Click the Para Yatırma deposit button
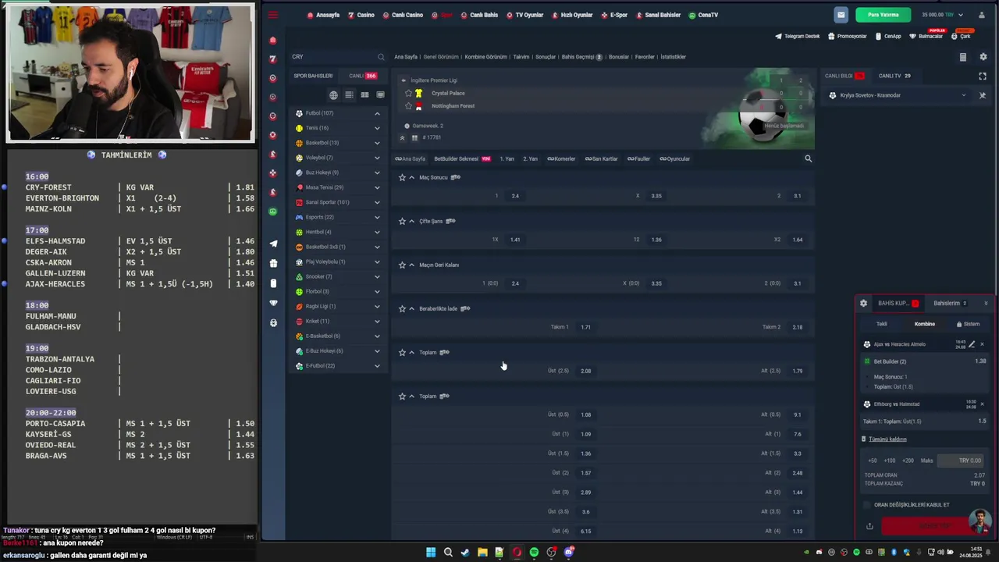Viewport: 999px width, 562px height. click(x=883, y=15)
